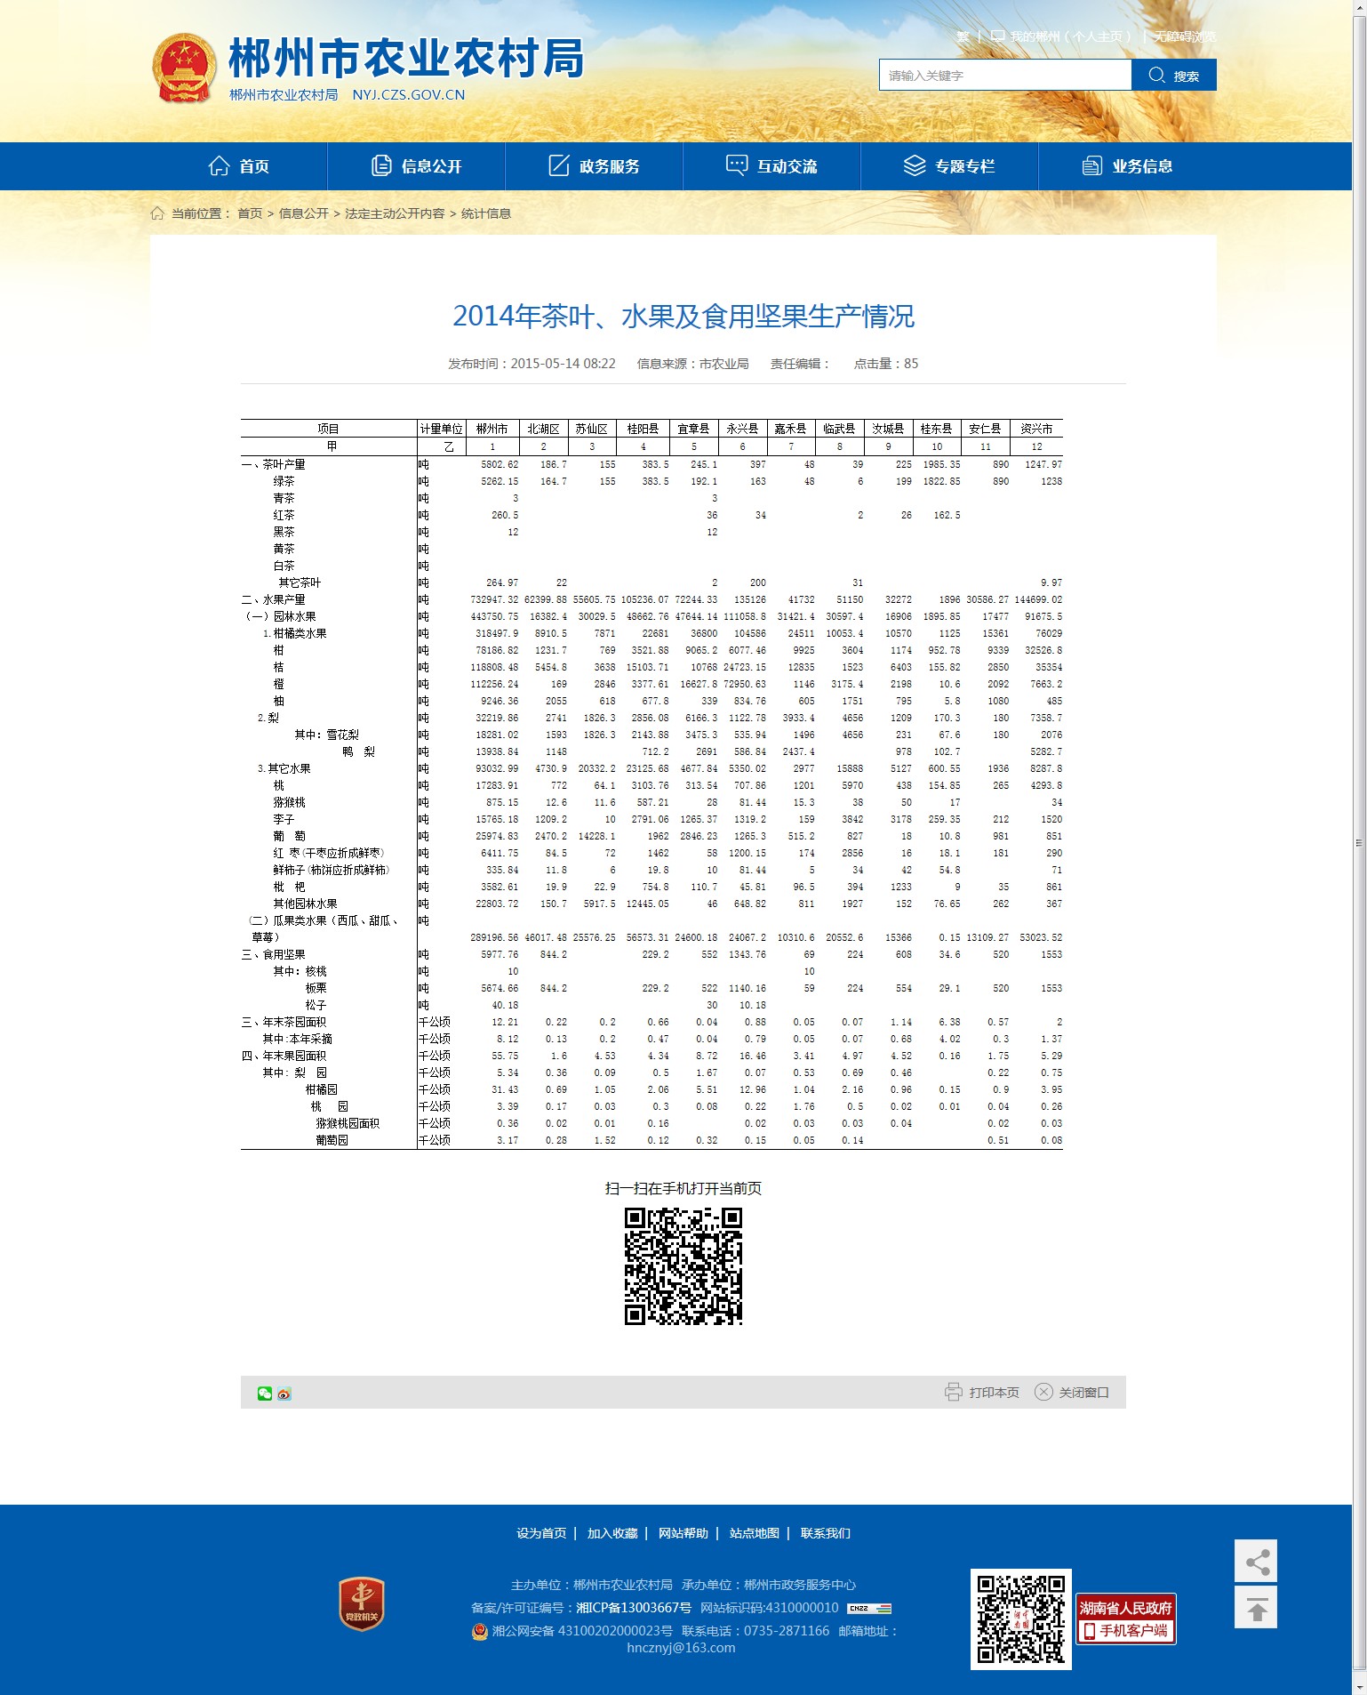Click the breadcrumb home icon
The image size is (1367, 1695).
[x=157, y=213]
